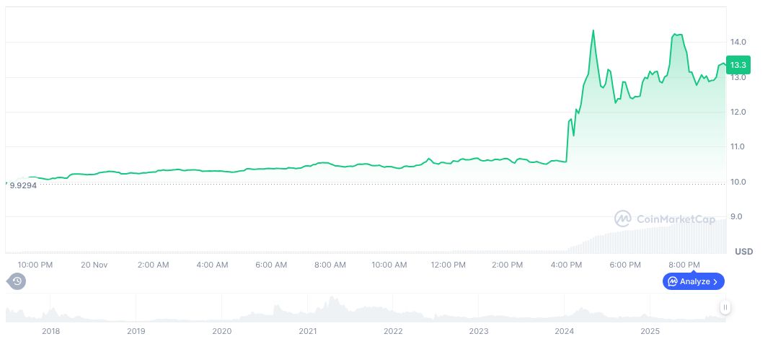Click the 4:00 PM time label
The image size is (773, 339).
pos(566,265)
